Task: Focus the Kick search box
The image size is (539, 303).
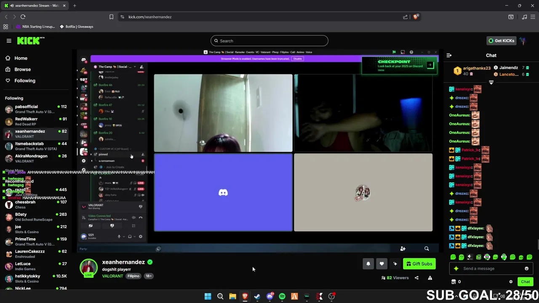Action: pos(269,41)
